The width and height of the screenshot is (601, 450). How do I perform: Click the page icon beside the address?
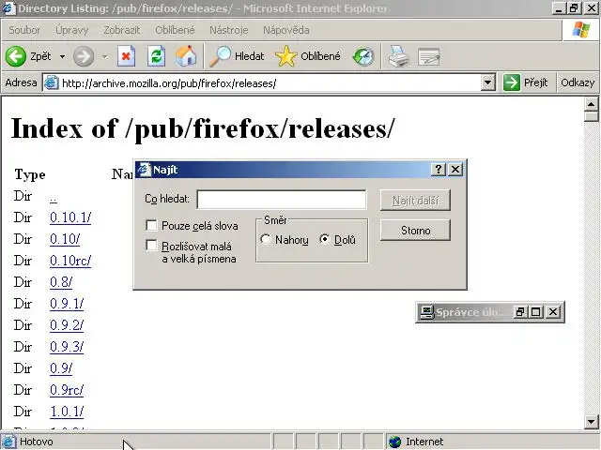point(51,82)
